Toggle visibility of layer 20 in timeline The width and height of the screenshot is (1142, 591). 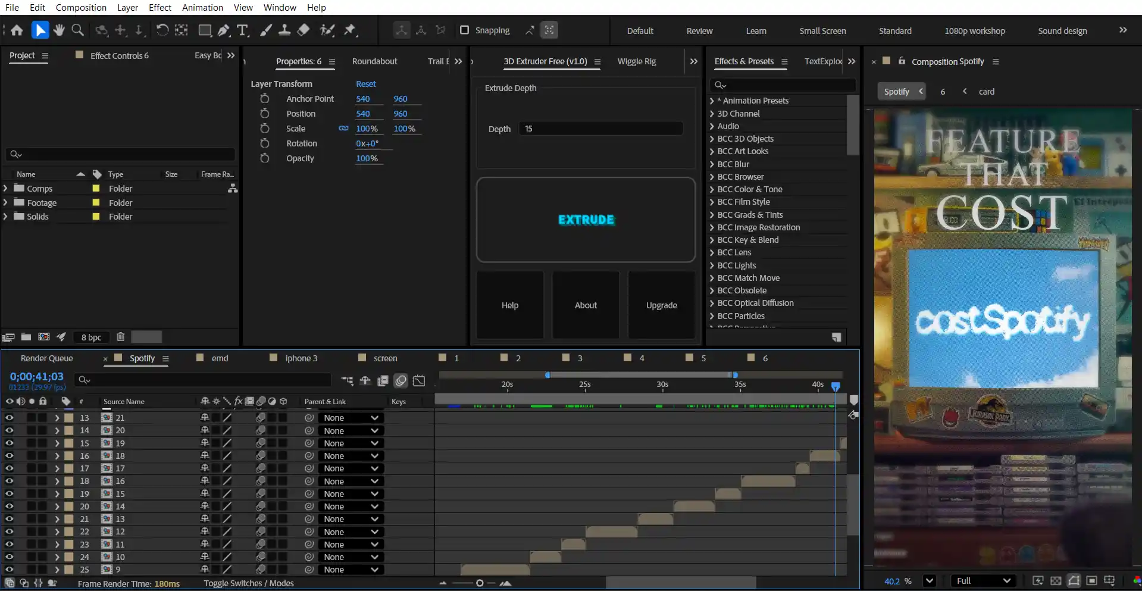point(9,506)
